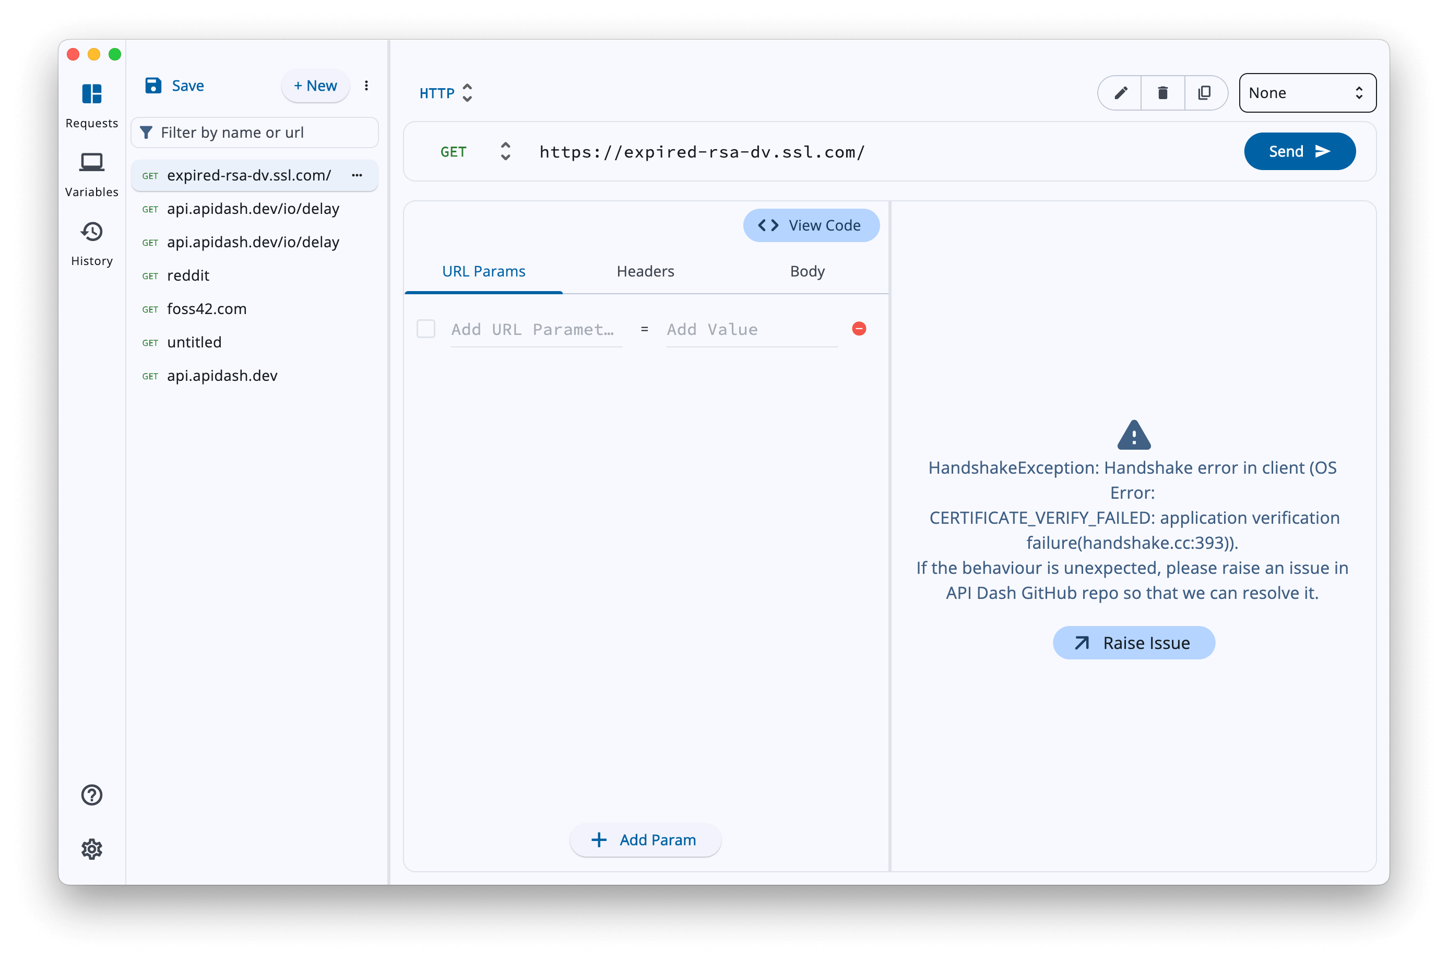Open the Variables sidebar section
Image resolution: width=1448 pixels, height=962 pixels.
click(x=91, y=164)
